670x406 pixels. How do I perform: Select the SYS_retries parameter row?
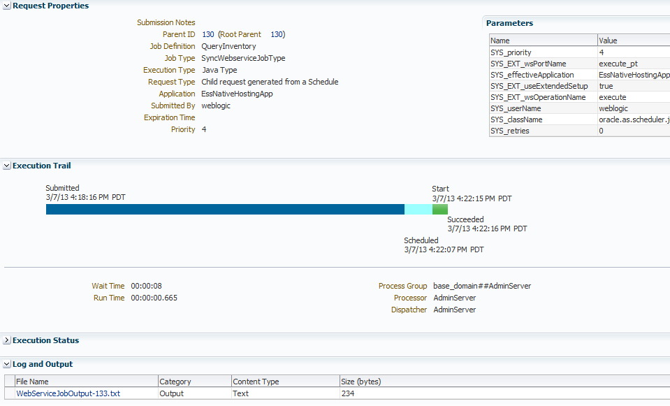point(542,131)
